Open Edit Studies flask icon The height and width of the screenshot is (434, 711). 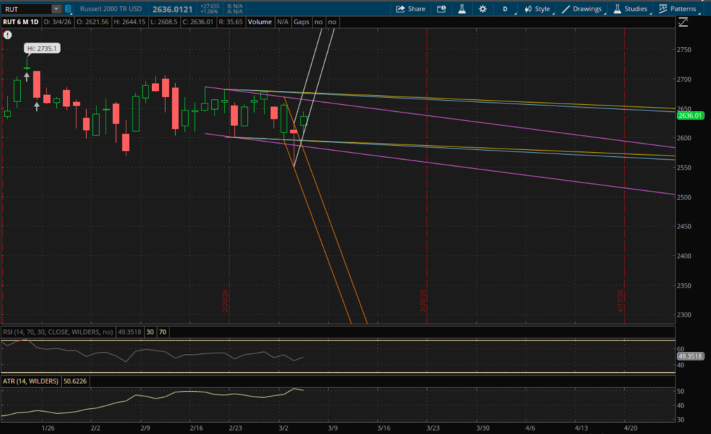460,9
